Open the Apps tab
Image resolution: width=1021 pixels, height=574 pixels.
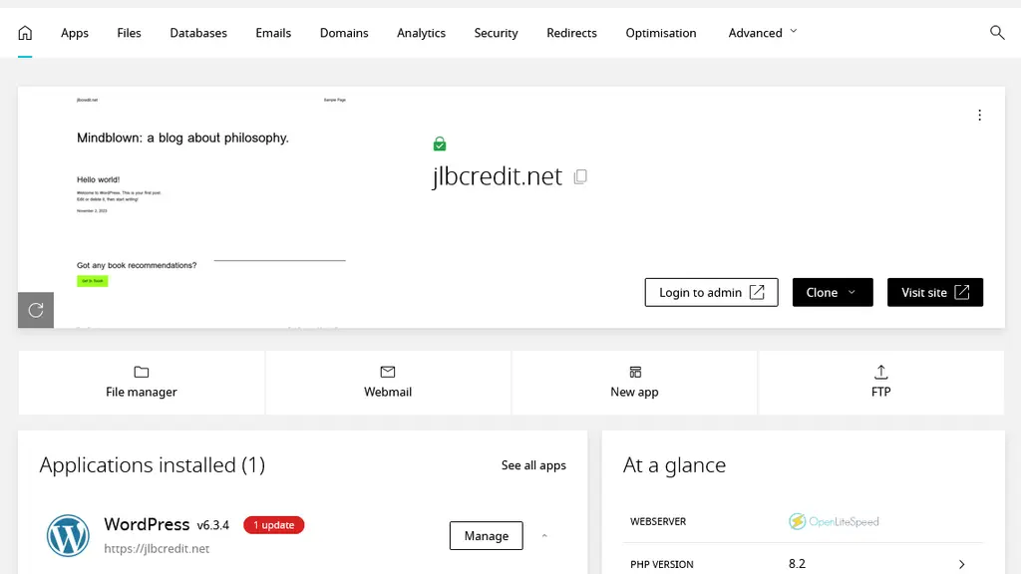coord(74,33)
